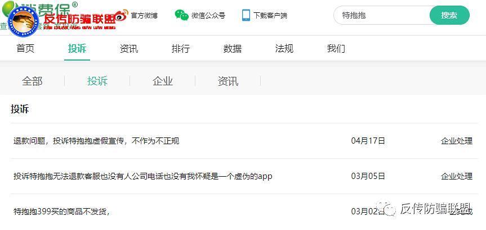Click the WeChat public account icon

click(x=182, y=15)
